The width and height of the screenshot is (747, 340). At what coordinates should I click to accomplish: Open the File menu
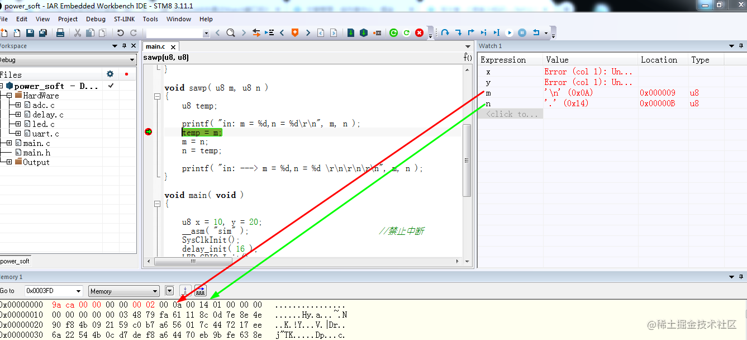click(x=3, y=19)
